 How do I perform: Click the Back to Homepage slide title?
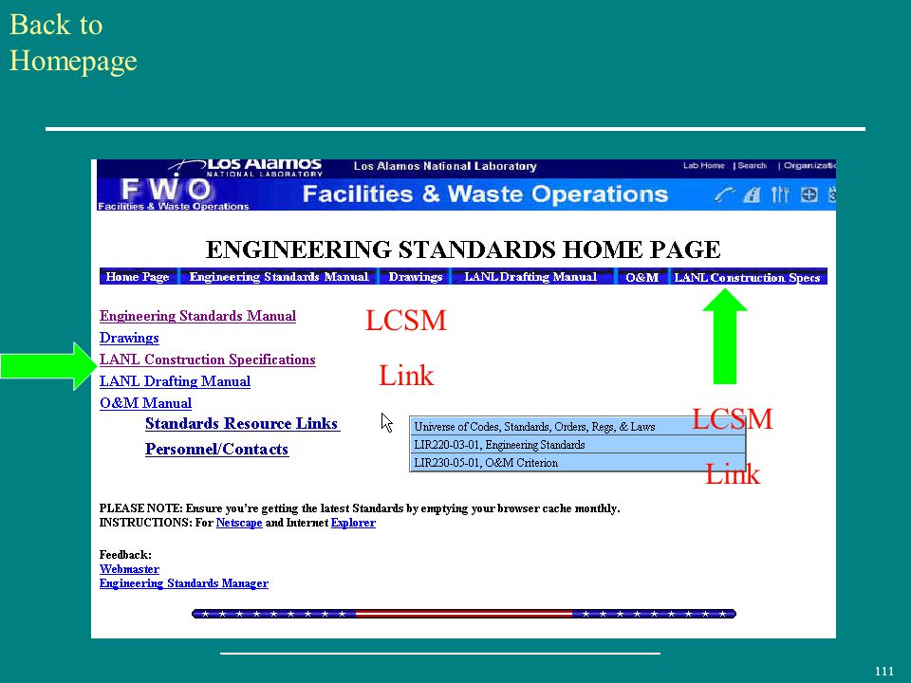(73, 43)
